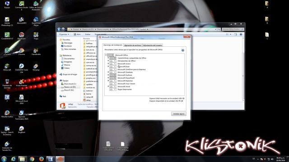Click Internet Explorer on the taskbar
This screenshot has width=289, height=162.
[x=13, y=159]
